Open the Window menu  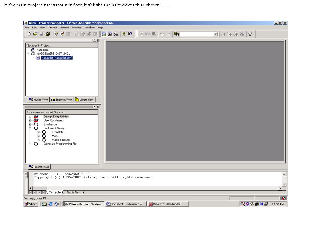(x=89, y=28)
